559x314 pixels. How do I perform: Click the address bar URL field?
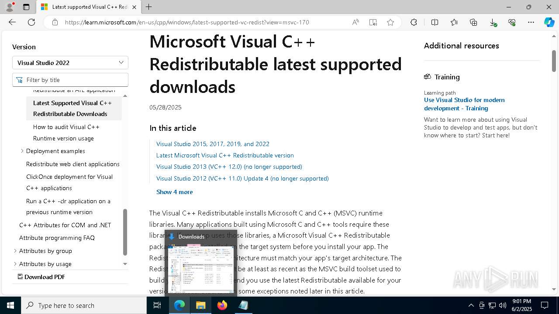187,22
